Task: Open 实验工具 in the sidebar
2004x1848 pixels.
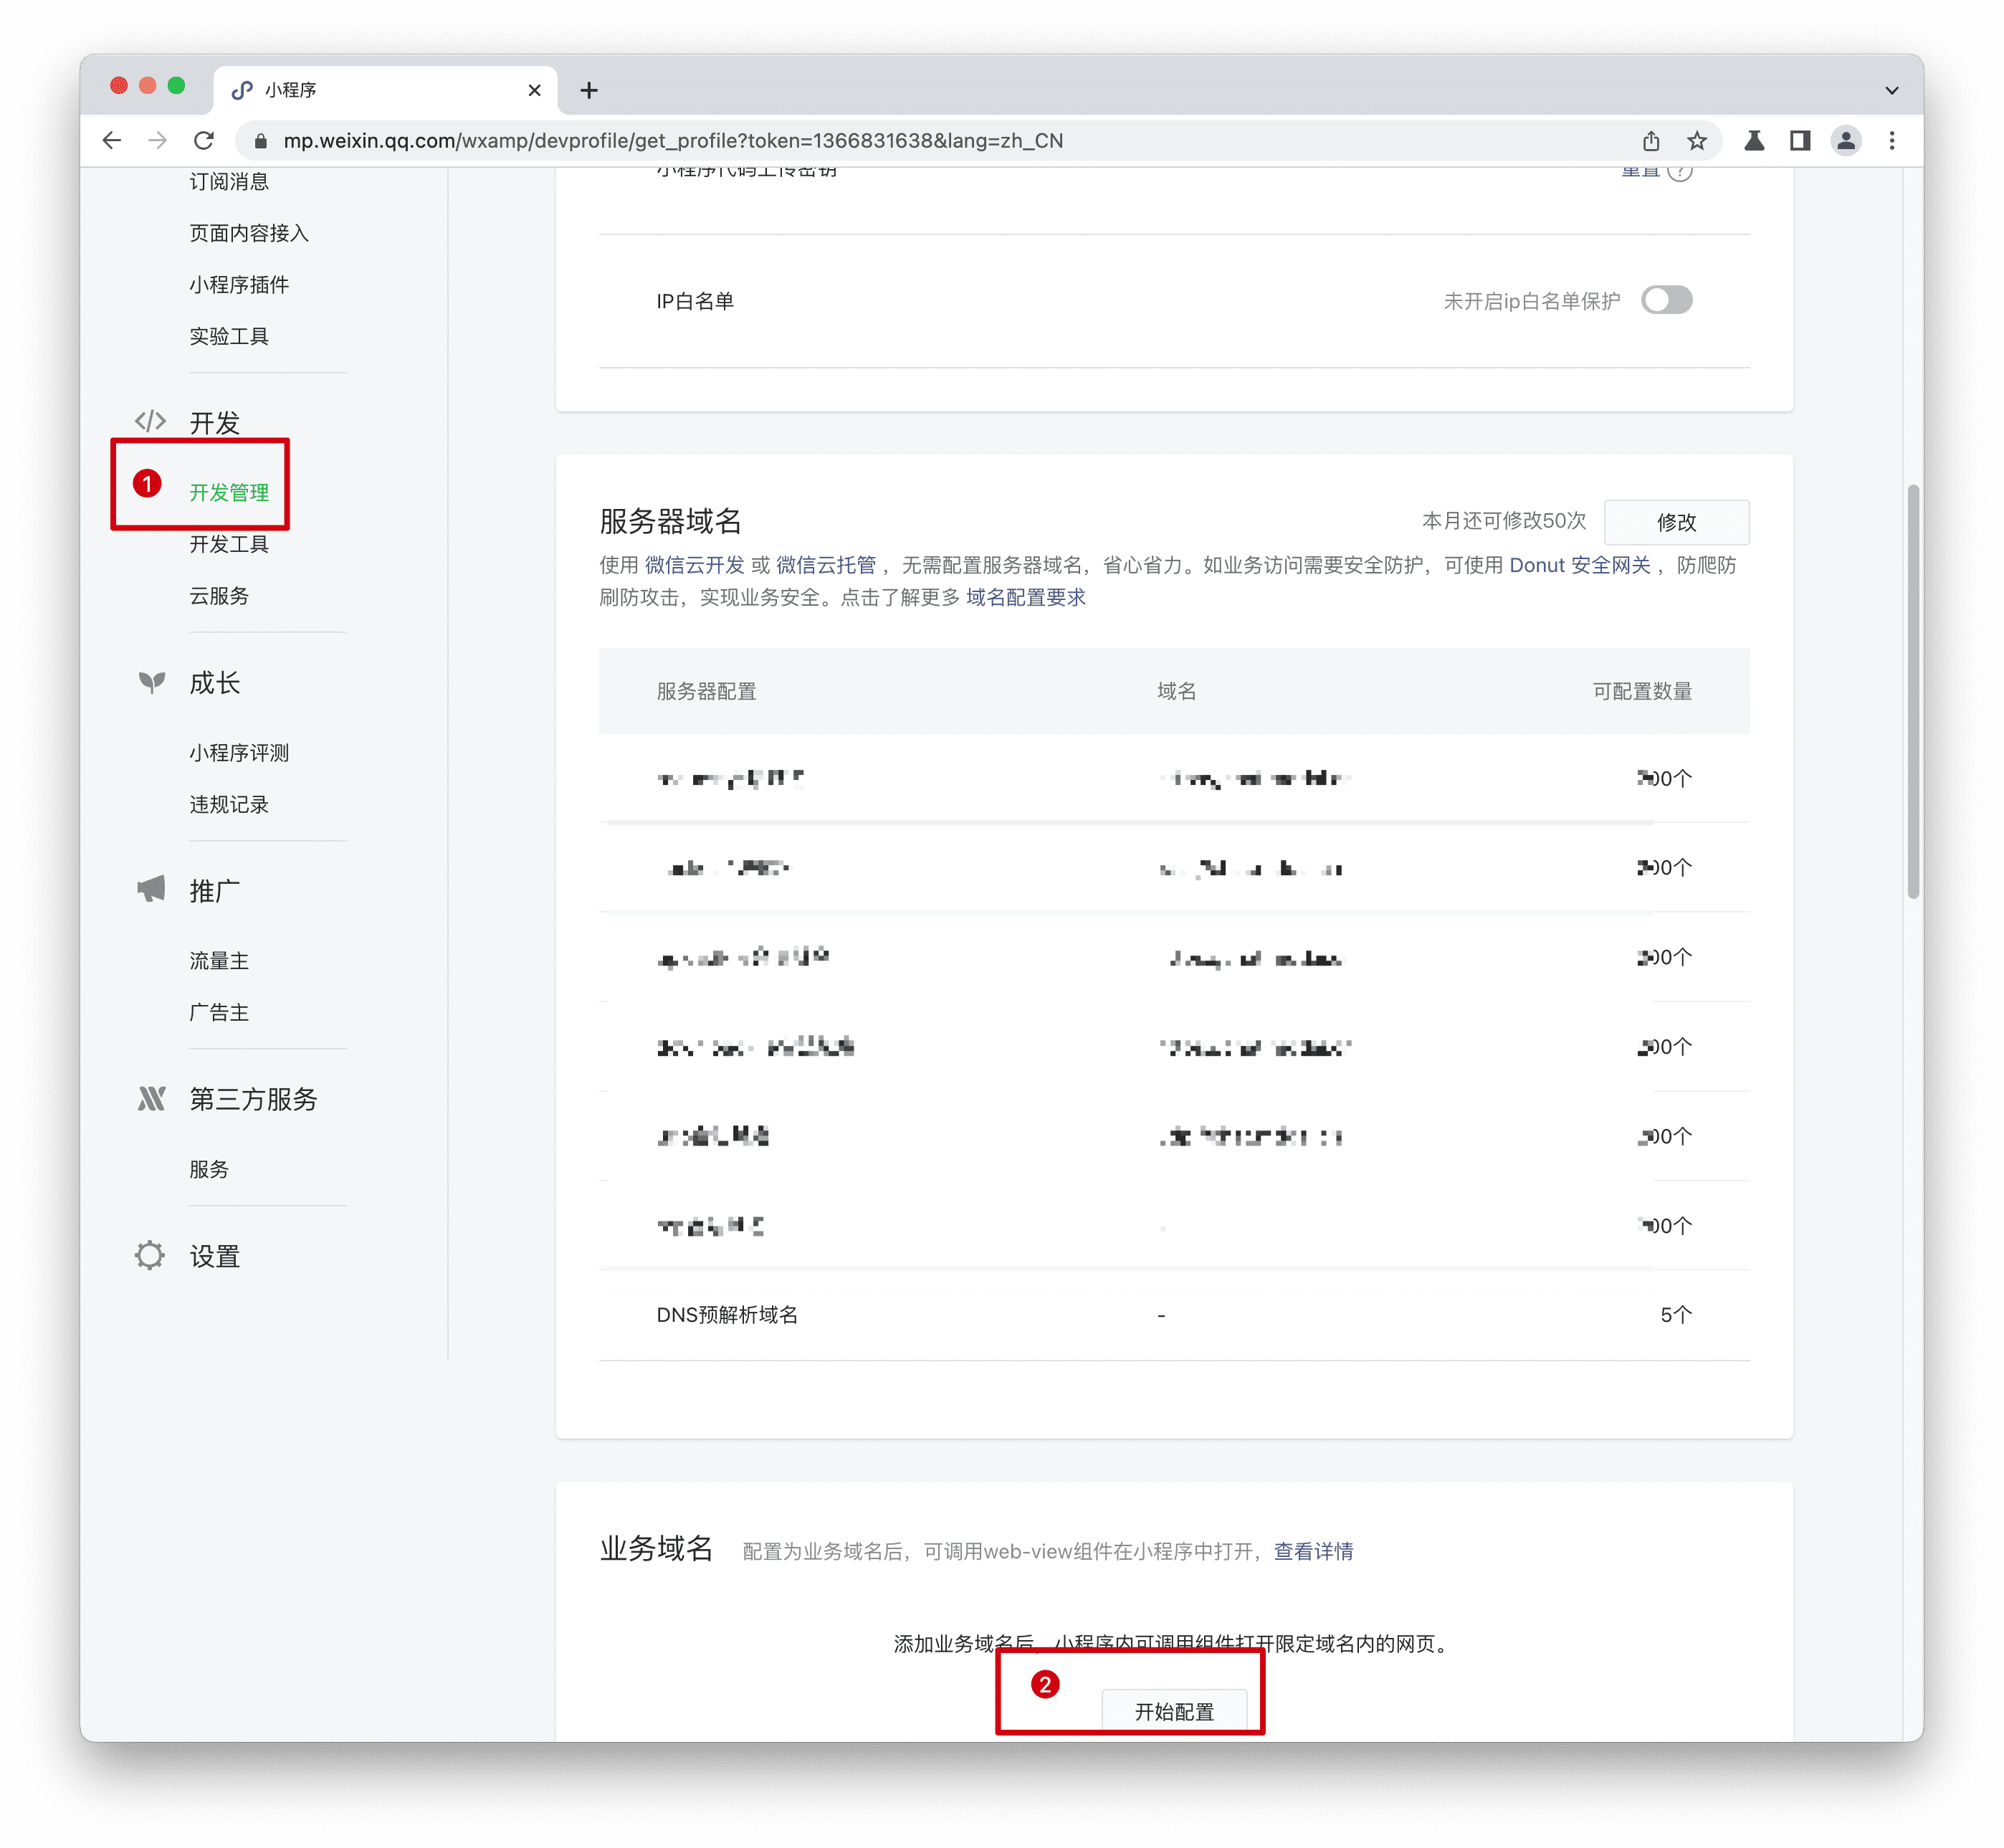Action: [x=229, y=336]
